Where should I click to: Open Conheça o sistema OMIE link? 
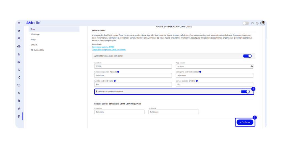[103, 47]
